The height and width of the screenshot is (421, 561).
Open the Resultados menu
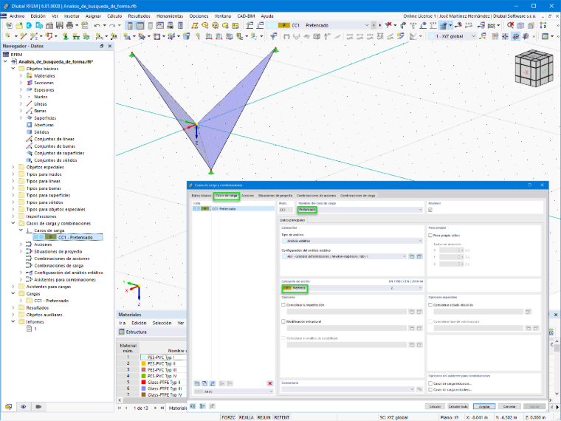140,16
